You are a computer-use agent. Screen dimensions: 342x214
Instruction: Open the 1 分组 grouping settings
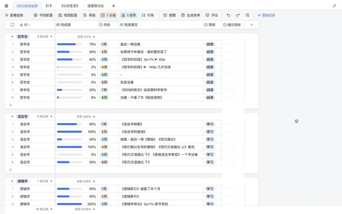click(x=108, y=15)
